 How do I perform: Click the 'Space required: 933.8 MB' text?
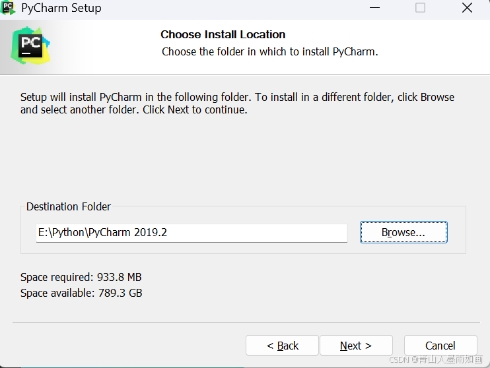tap(81, 277)
